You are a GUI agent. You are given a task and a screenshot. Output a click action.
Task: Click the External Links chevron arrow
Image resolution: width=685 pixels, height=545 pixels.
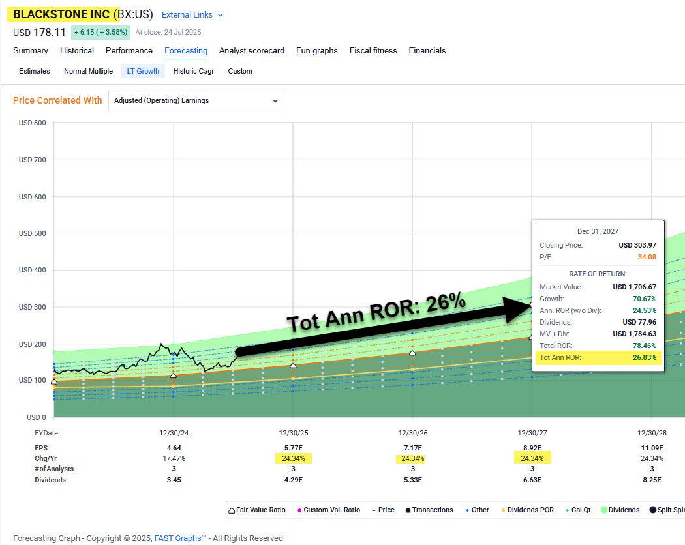click(221, 15)
